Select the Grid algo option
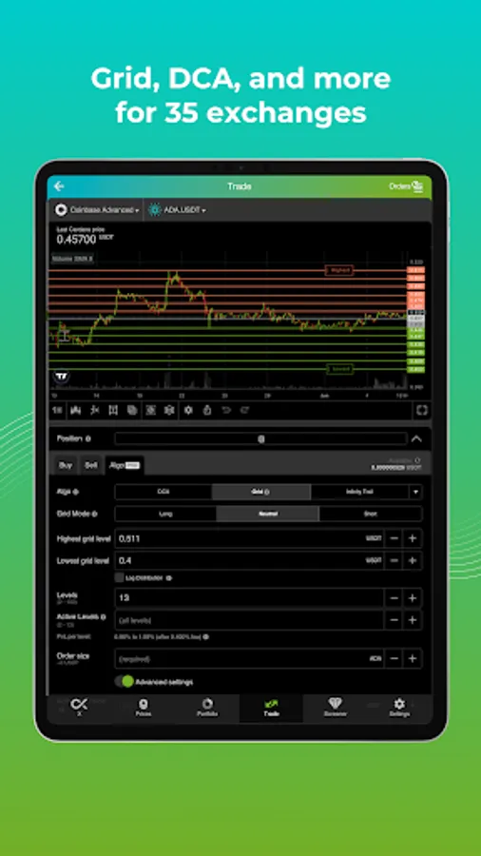 261,492
